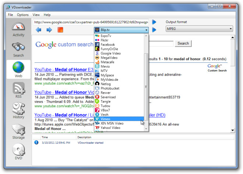This screenshot has height=174, width=243.
Task: Collapse the Blip.tv site dropdown
Action: pos(121,30)
